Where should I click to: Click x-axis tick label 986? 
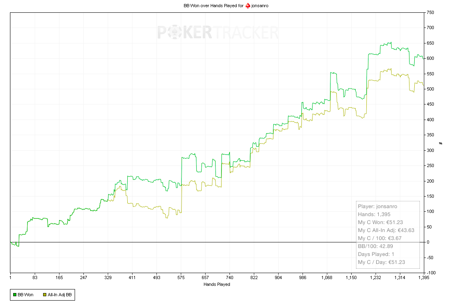(303, 277)
